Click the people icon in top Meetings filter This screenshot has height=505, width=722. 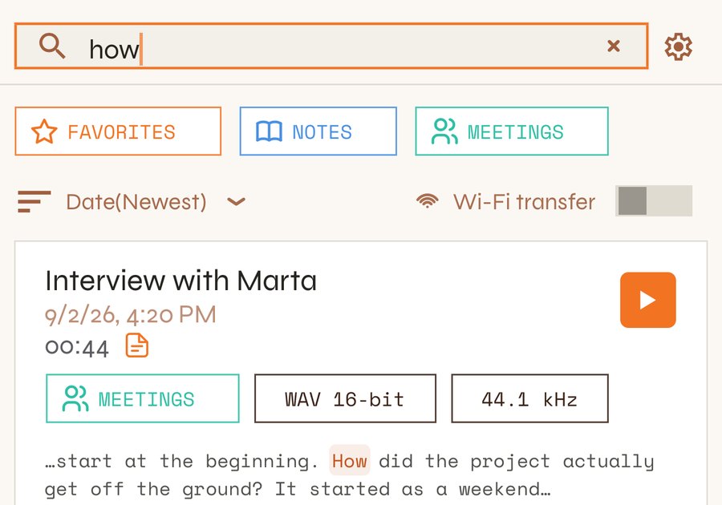444,131
